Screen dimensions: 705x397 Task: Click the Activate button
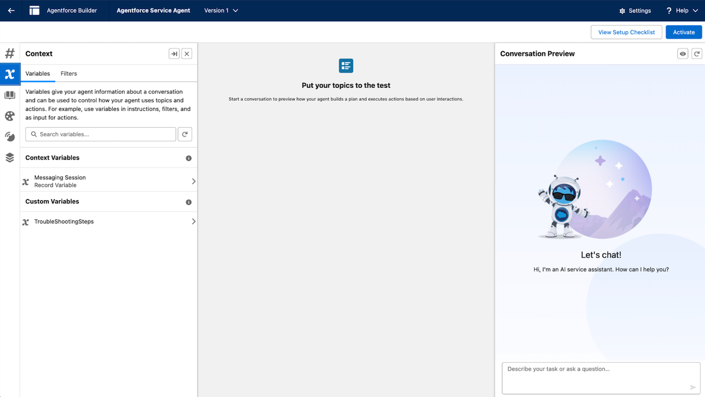(684, 32)
